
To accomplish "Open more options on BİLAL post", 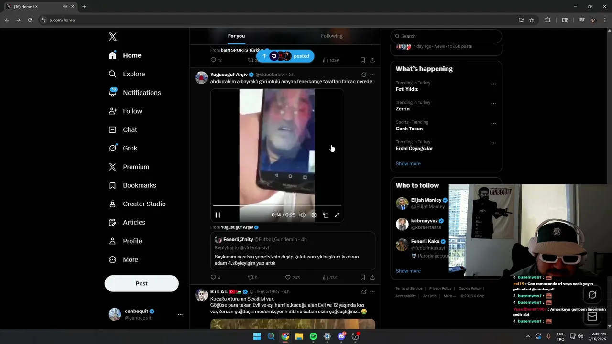I will [372, 291].
